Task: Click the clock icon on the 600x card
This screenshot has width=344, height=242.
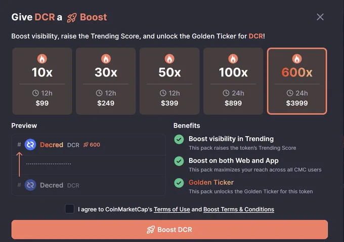Action: click(x=290, y=93)
